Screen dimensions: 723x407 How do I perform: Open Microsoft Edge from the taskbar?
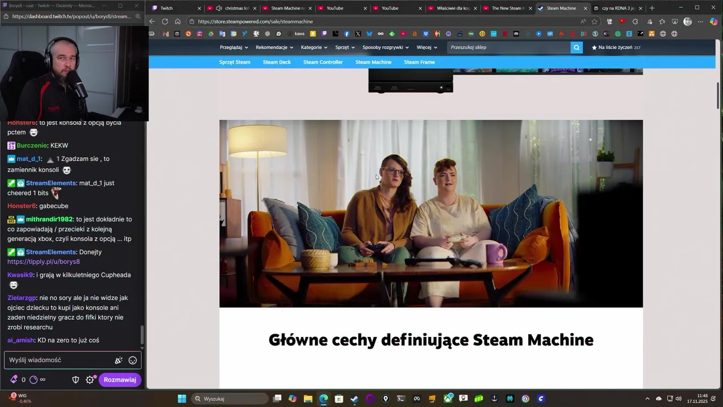click(x=324, y=399)
